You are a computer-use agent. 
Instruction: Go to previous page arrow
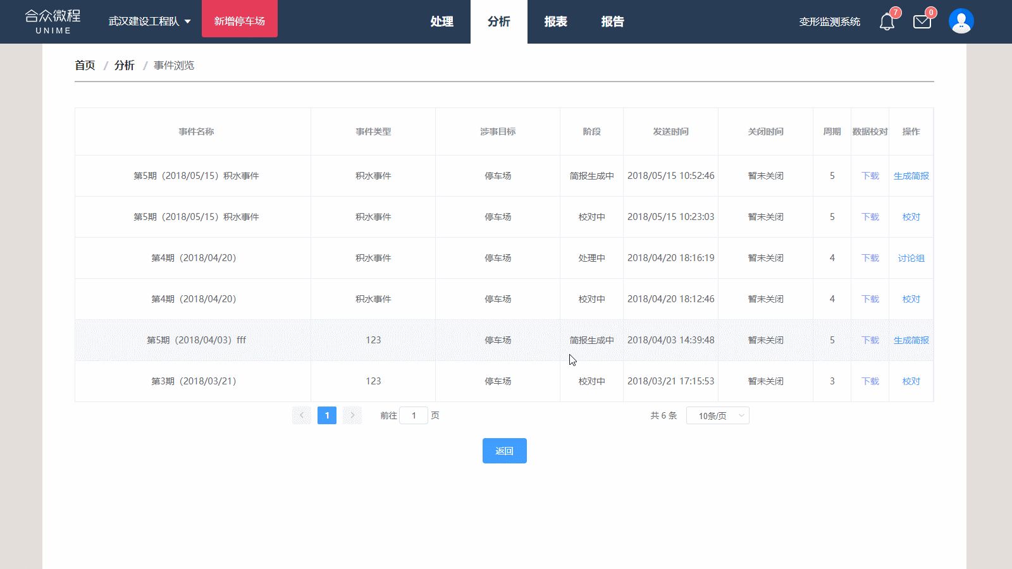tap(302, 415)
